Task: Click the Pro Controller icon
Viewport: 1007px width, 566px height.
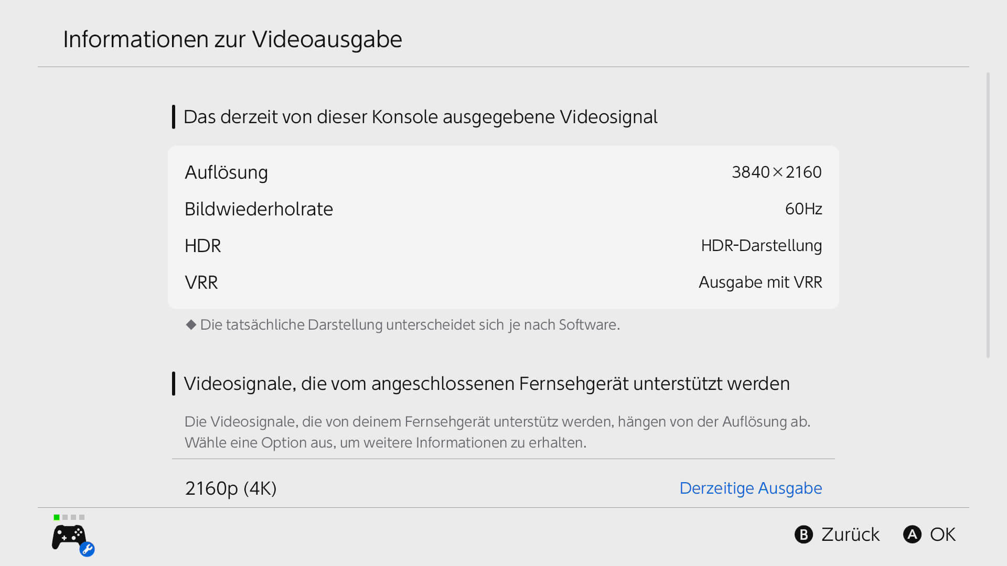Action: (69, 537)
